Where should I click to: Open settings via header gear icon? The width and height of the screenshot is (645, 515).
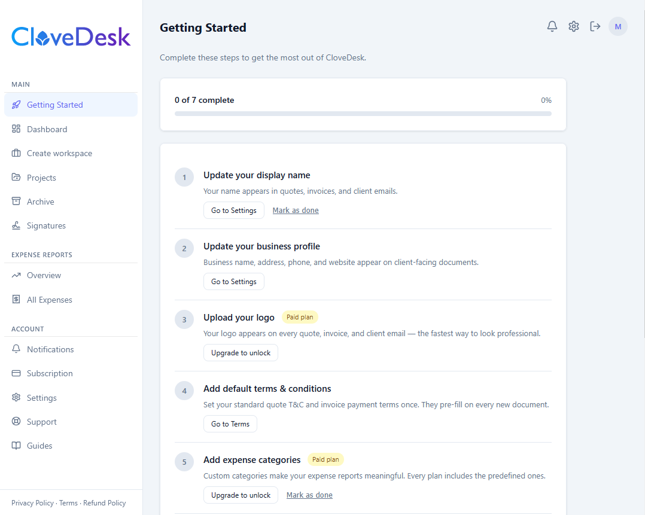click(573, 26)
